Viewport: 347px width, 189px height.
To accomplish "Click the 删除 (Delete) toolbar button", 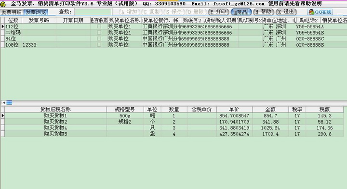I will coord(196,12).
